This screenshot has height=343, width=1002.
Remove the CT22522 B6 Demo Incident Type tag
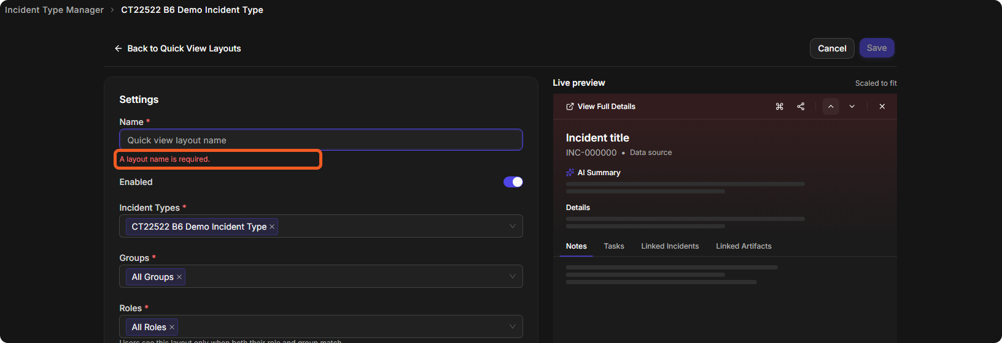(x=272, y=227)
